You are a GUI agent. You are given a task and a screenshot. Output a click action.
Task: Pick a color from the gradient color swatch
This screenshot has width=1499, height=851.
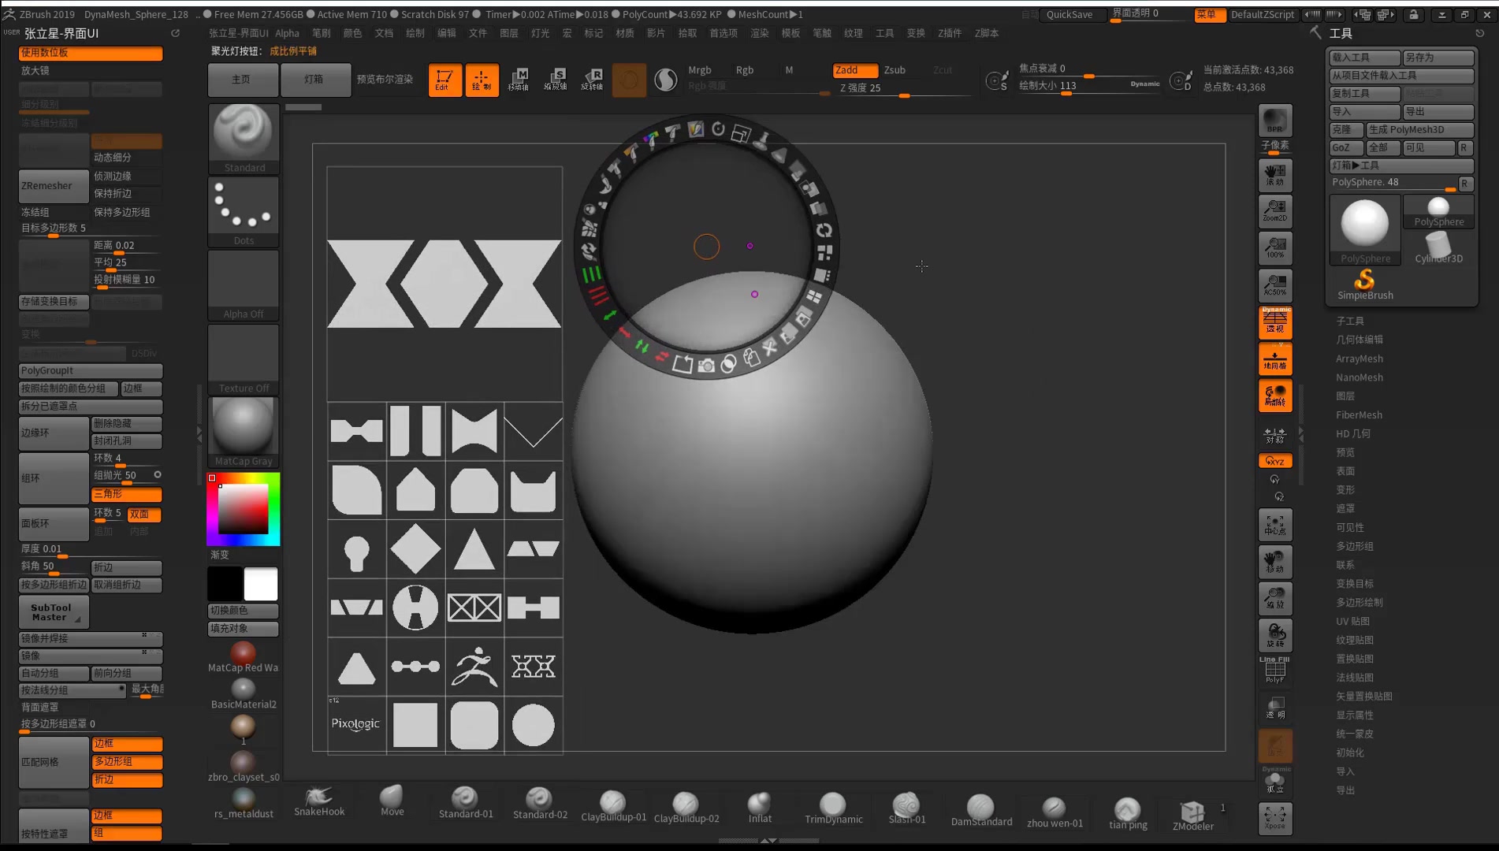tap(243, 508)
